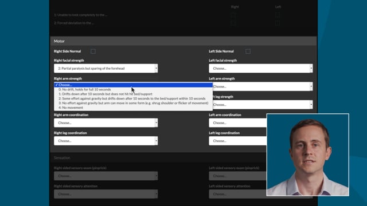This screenshot has width=367, height=206.
Task: Tick the dimmed Right checkbox for 'Unable to look completely'
Action: pos(233,15)
